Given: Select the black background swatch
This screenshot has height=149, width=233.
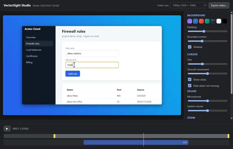Looking at the screenshot, I should [x=225, y=21].
